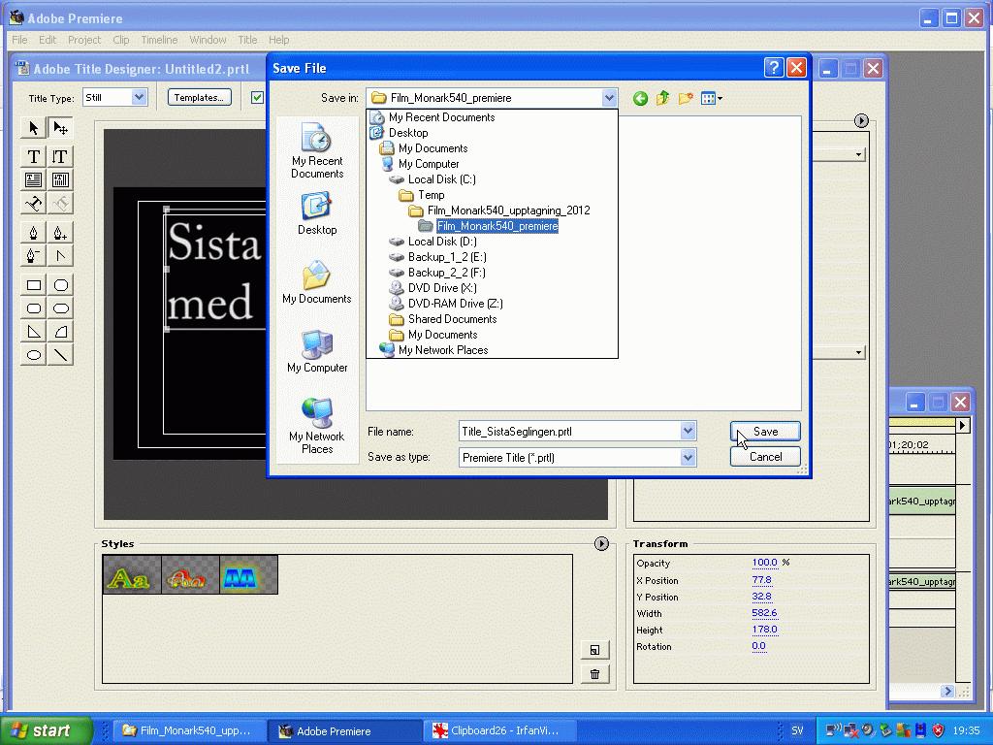The height and width of the screenshot is (745, 993).
Task: Apply the blue AA style swatch
Action: (249, 575)
